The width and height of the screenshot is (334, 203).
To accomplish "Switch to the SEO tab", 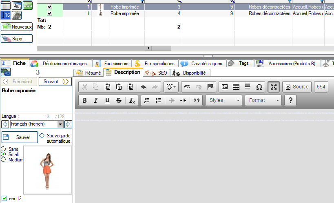I will tap(157, 73).
